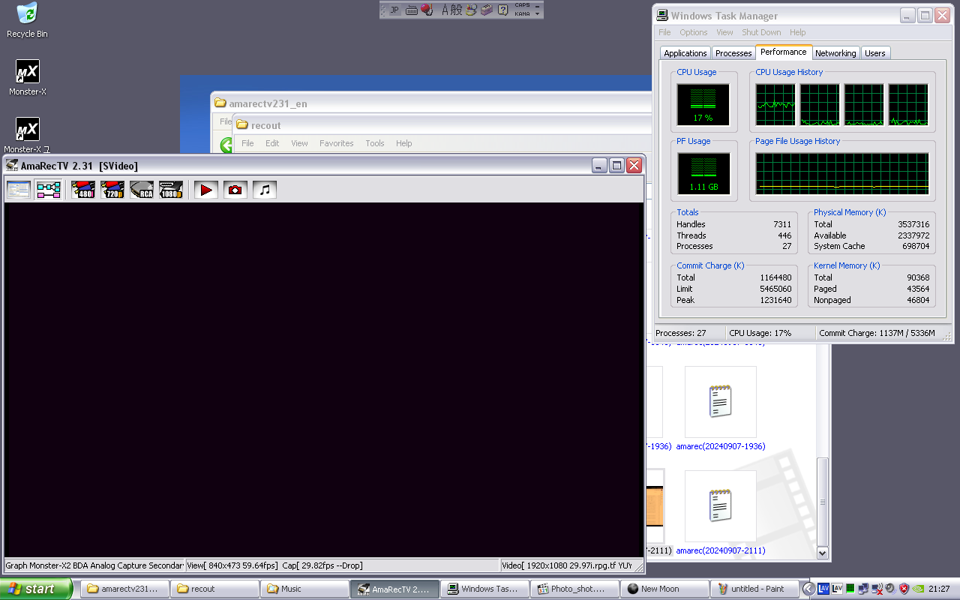Open the IME Pad cup icon
This screenshot has width=960, height=600.
tap(471, 10)
